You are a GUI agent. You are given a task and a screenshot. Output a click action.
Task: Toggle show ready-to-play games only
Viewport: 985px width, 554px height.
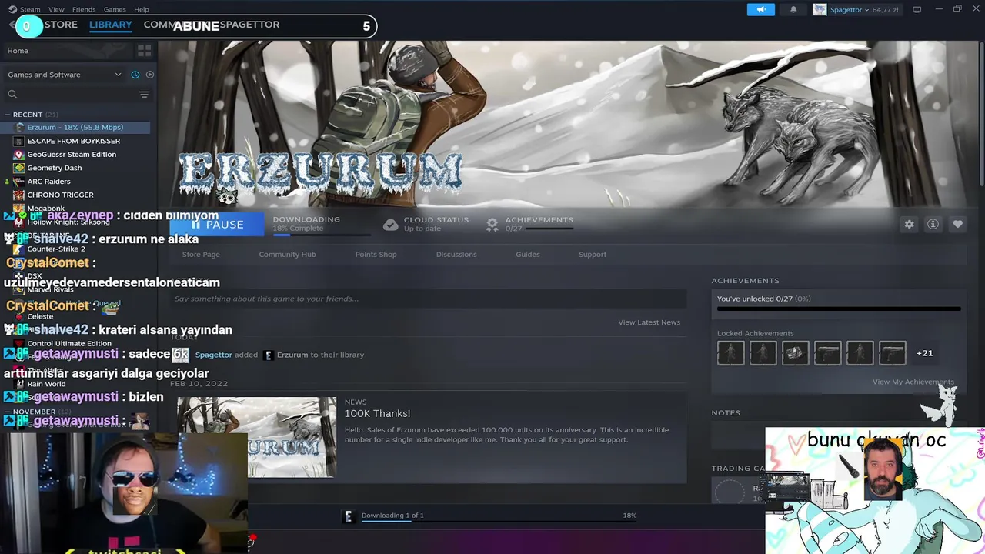149,75
